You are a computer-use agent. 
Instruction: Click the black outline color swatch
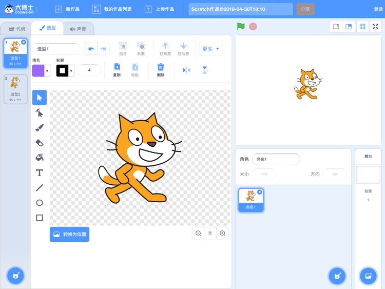tap(62, 71)
